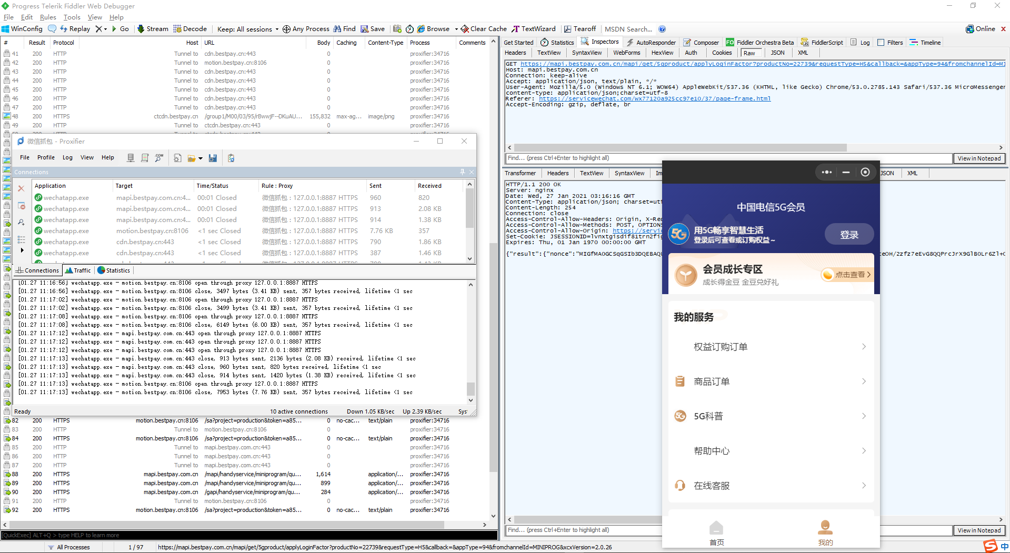This screenshot has width=1010, height=553.
Task: Click the request pane horizontal scrollbar
Action: [x=680, y=148]
